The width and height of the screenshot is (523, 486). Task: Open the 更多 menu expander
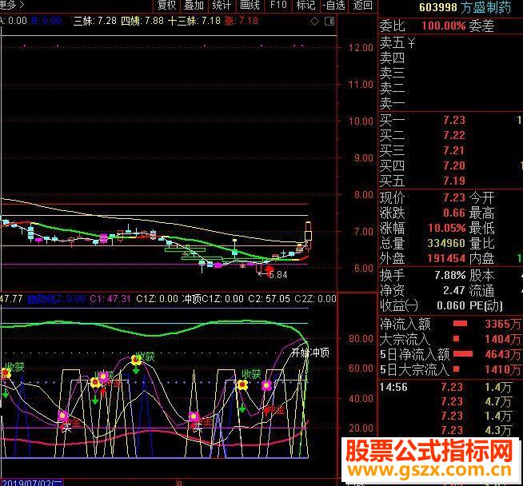[x=11, y=5]
